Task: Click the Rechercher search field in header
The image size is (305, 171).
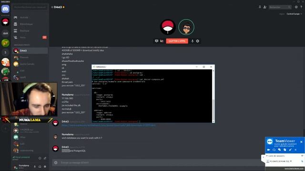Action: tap(280, 7)
